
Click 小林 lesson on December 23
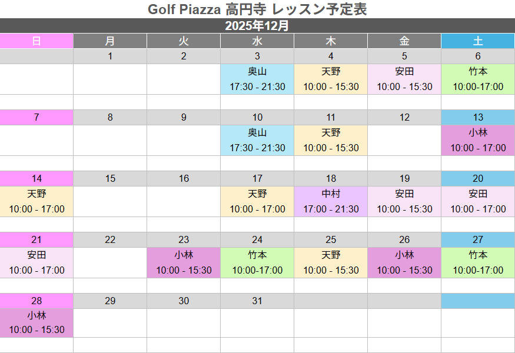(x=184, y=263)
